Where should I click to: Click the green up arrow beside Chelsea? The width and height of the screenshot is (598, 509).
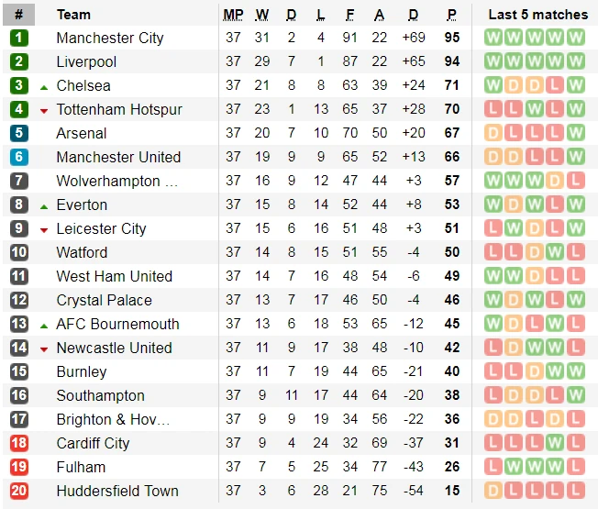coord(44,88)
